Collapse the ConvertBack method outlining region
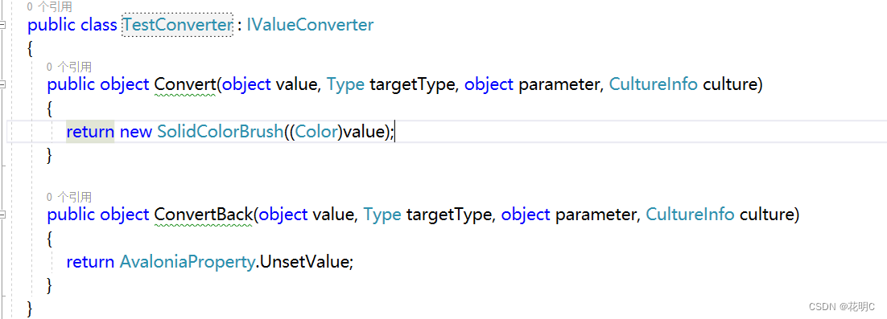 (x=3, y=215)
